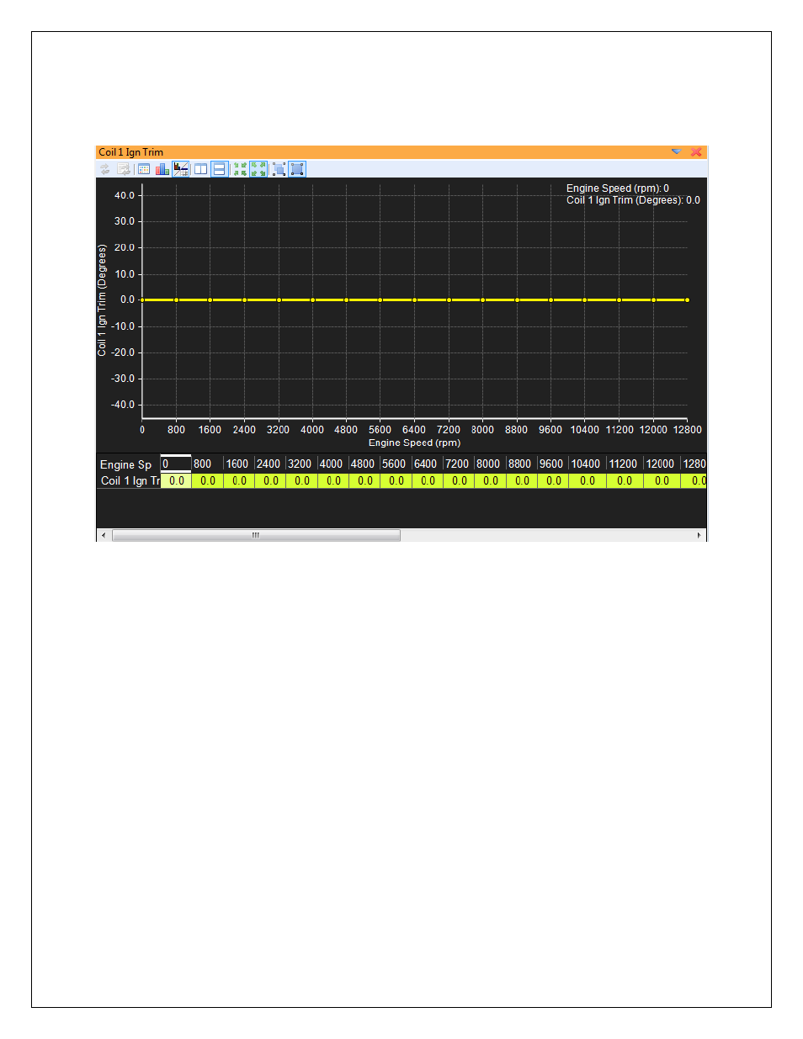Select the trim value cell under 800 rpm
Viewport: 803px width, 1039px height.
[x=207, y=481]
